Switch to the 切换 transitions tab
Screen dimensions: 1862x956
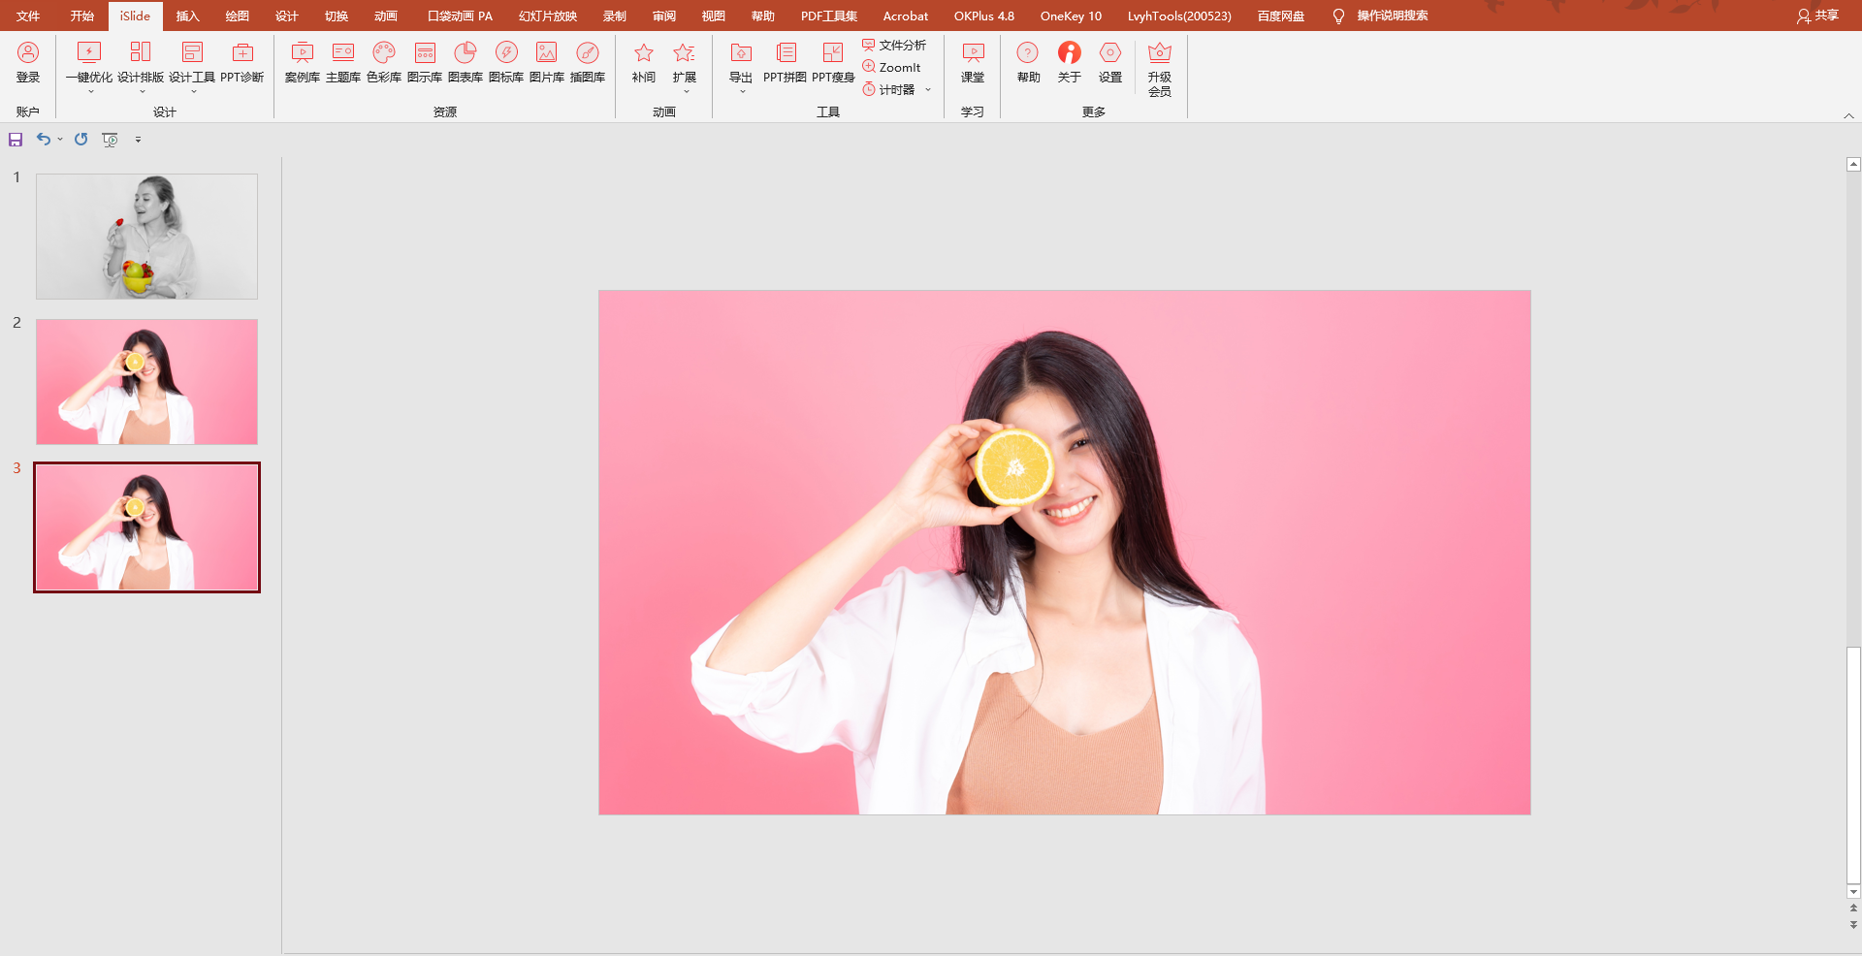tap(336, 16)
